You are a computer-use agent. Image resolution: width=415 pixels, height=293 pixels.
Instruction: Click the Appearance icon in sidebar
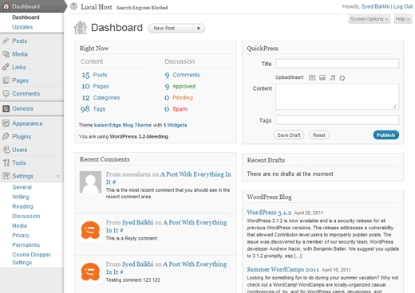tap(6, 123)
